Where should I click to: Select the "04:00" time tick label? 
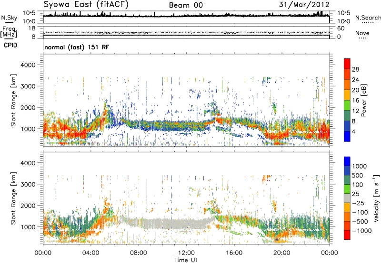point(90,253)
